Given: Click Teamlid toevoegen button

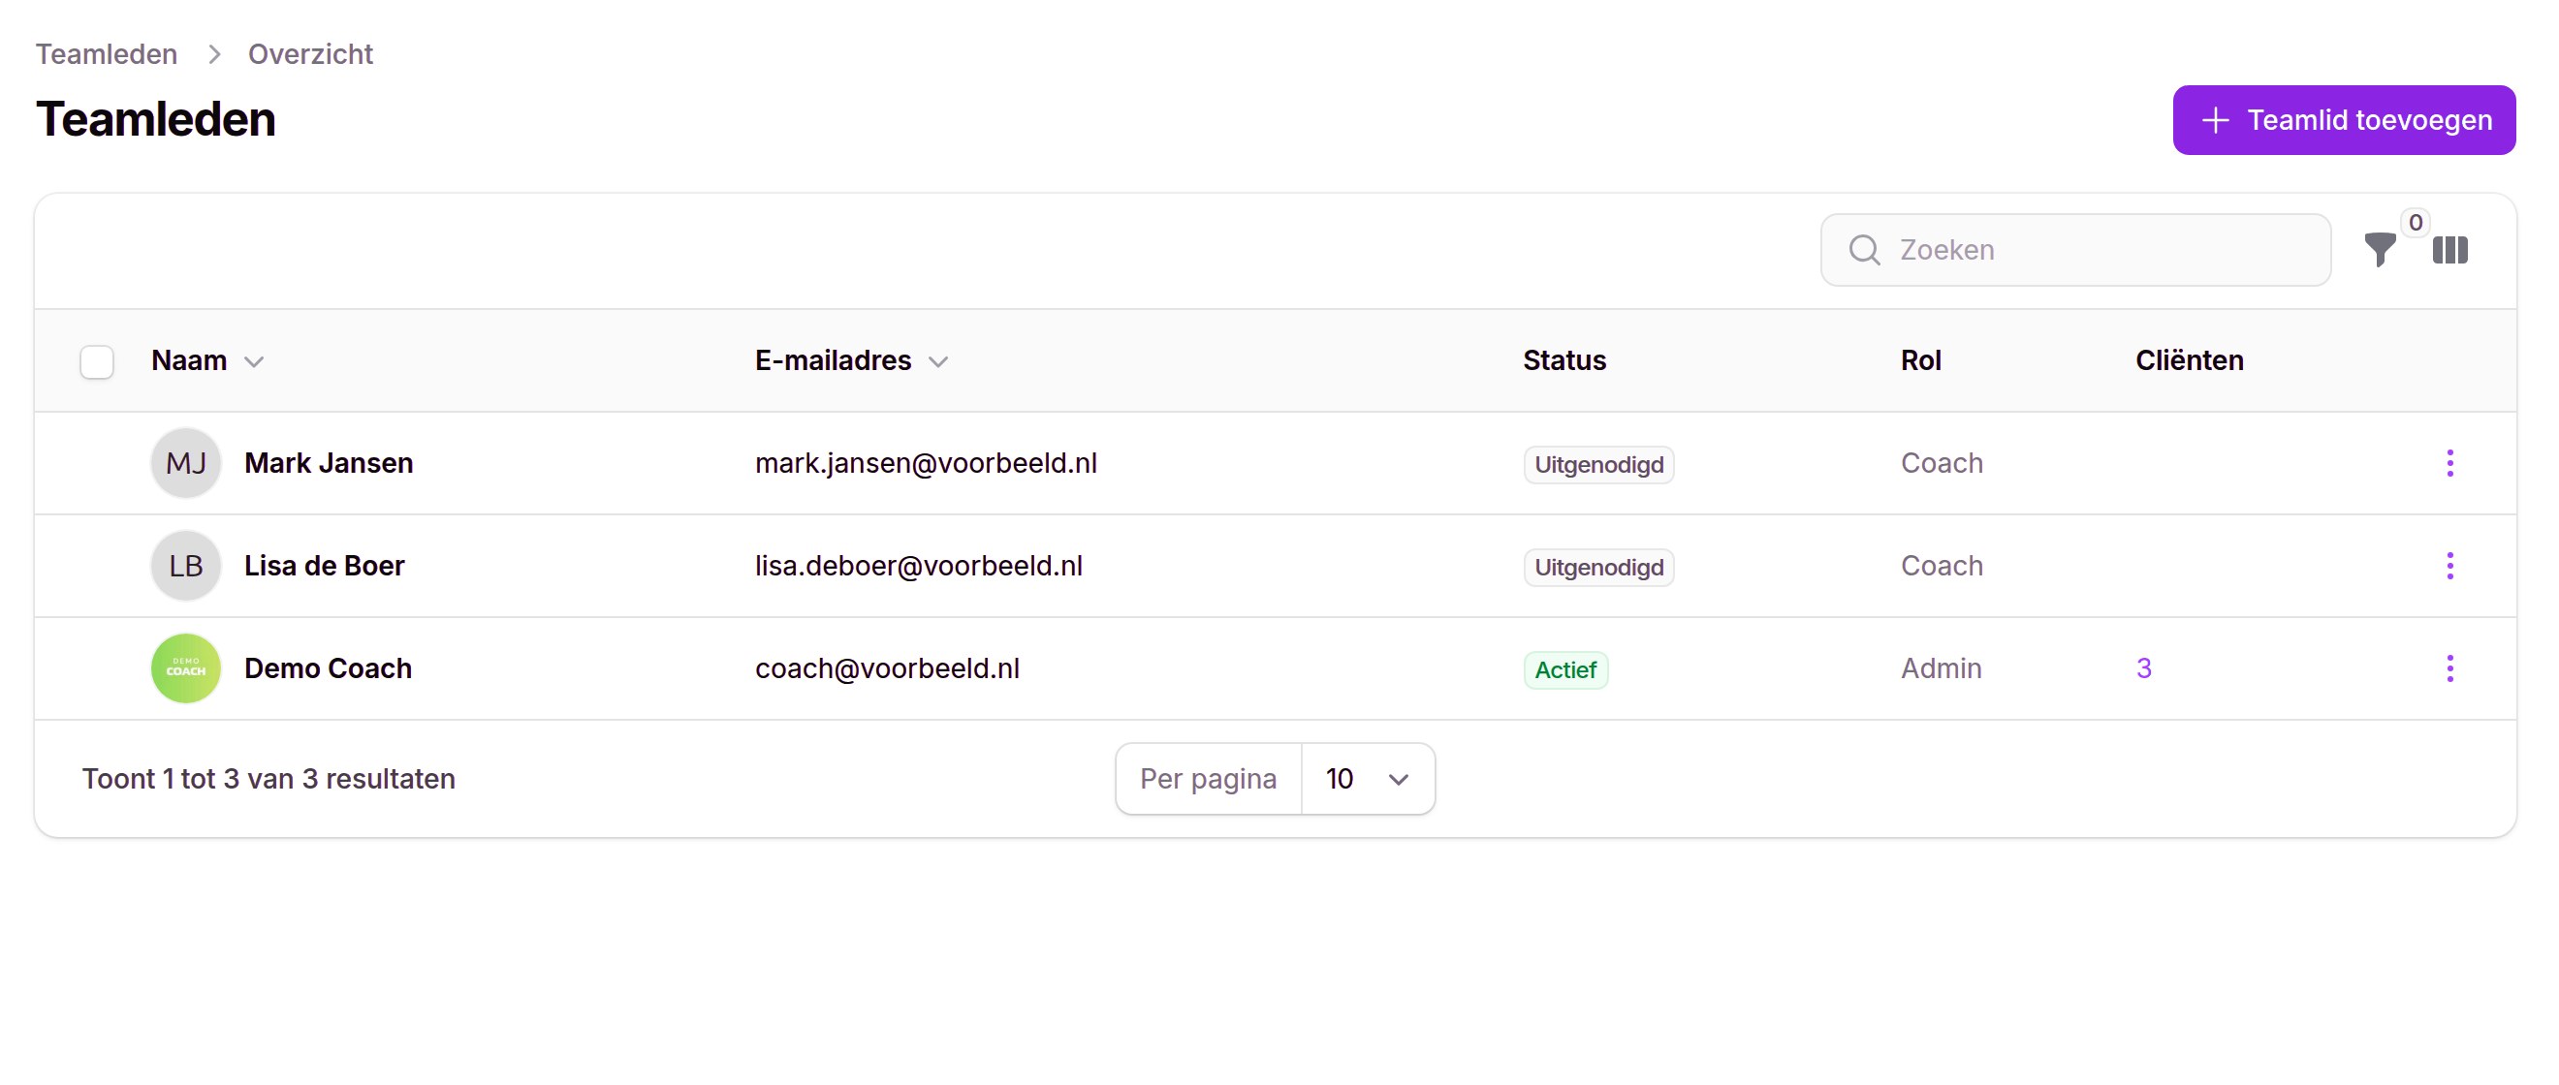Looking at the screenshot, I should point(2344,120).
